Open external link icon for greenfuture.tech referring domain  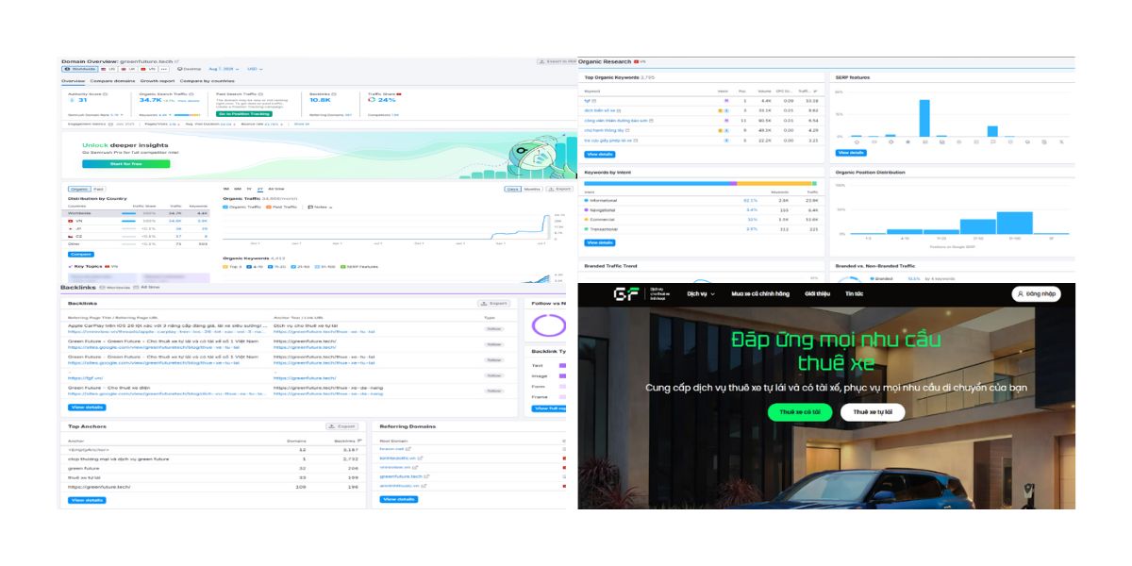(x=427, y=476)
